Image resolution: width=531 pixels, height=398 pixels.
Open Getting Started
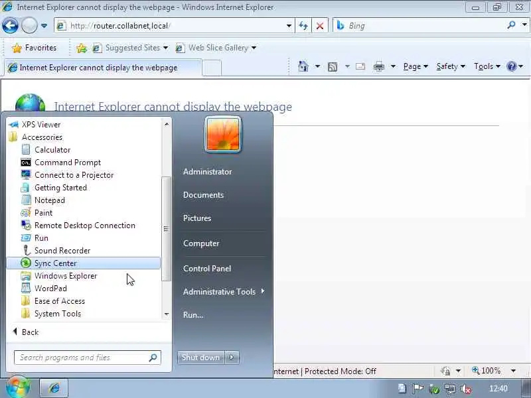(84, 188)
